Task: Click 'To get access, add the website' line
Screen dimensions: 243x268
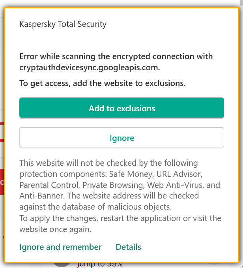Action: click(103, 83)
